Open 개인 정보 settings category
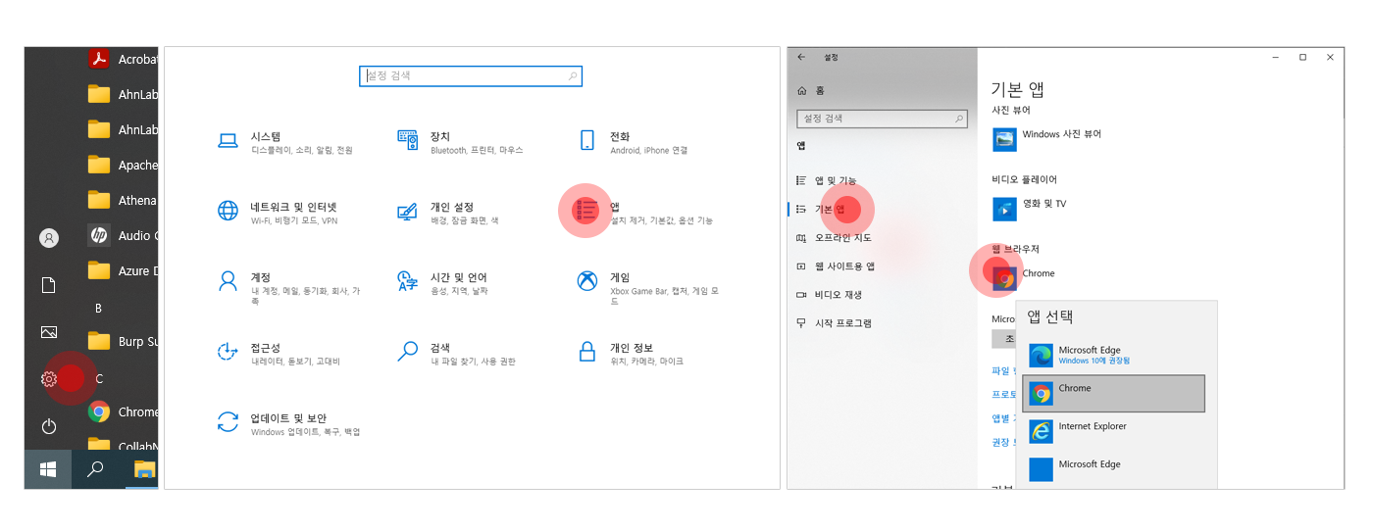The height and width of the screenshot is (532, 1373). pyautogui.click(x=632, y=354)
